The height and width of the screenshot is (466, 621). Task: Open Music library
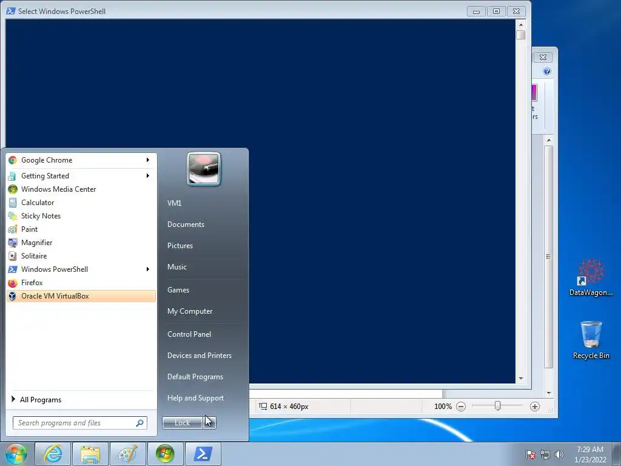tap(176, 267)
